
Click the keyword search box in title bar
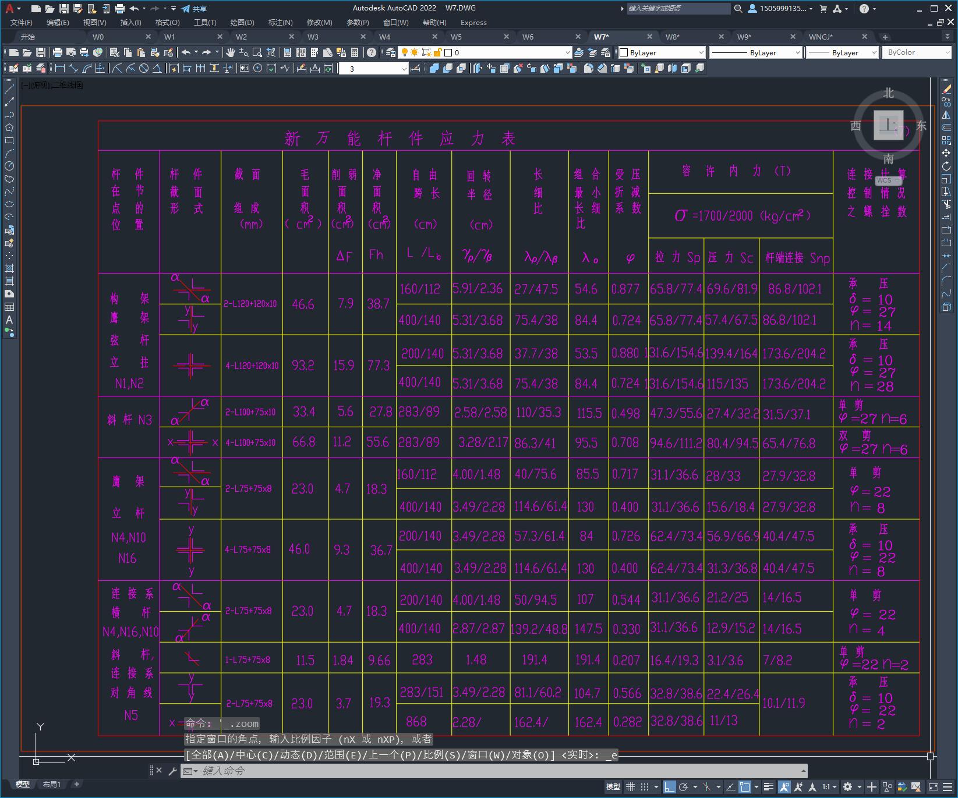coord(677,8)
